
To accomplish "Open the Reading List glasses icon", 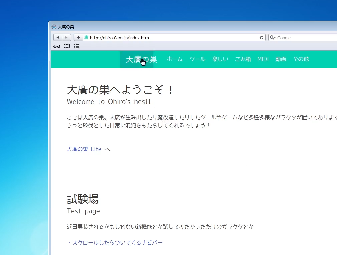I will [x=57, y=46].
